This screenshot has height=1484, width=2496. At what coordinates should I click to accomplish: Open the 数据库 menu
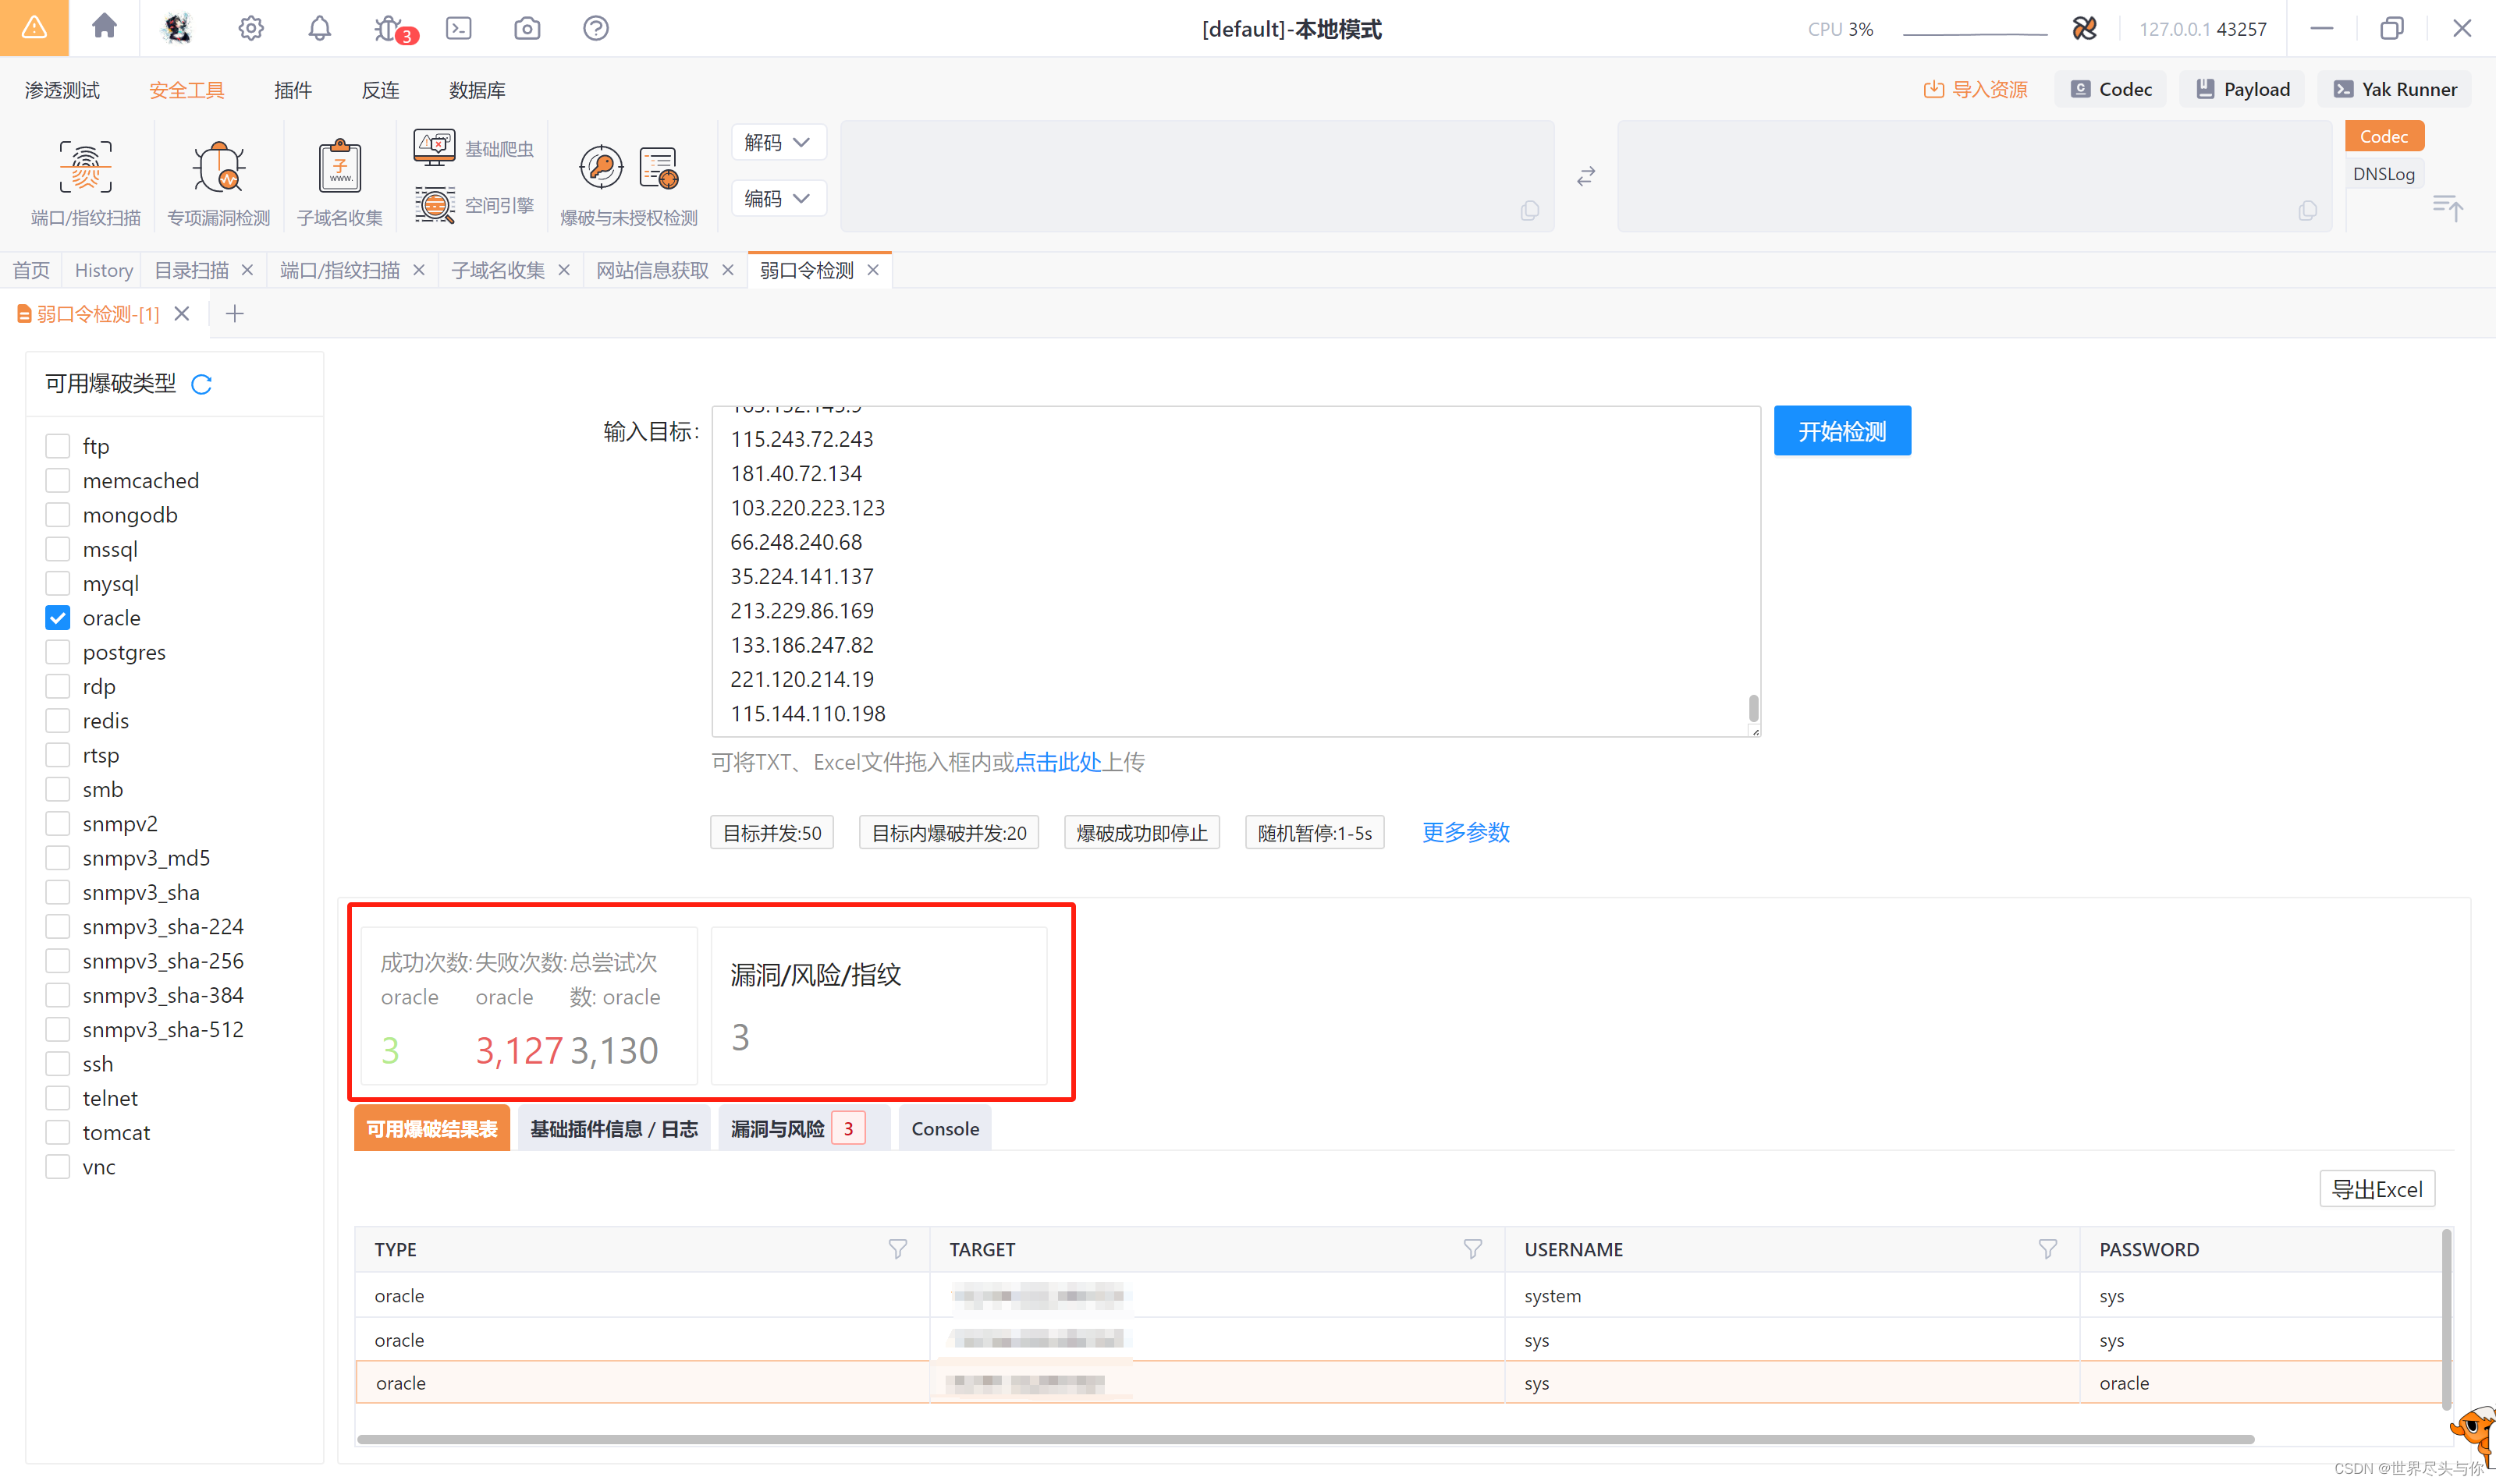click(478, 90)
